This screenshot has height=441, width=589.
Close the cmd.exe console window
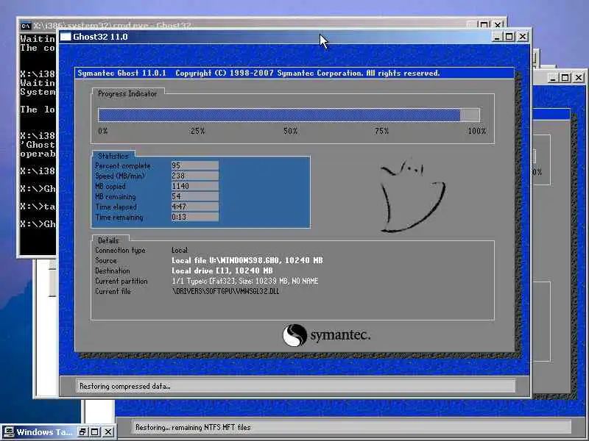[x=498, y=25]
